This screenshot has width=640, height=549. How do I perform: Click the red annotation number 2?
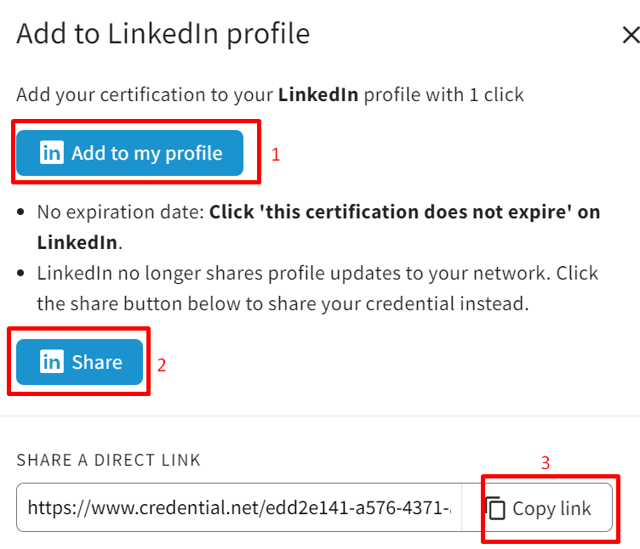tap(162, 365)
